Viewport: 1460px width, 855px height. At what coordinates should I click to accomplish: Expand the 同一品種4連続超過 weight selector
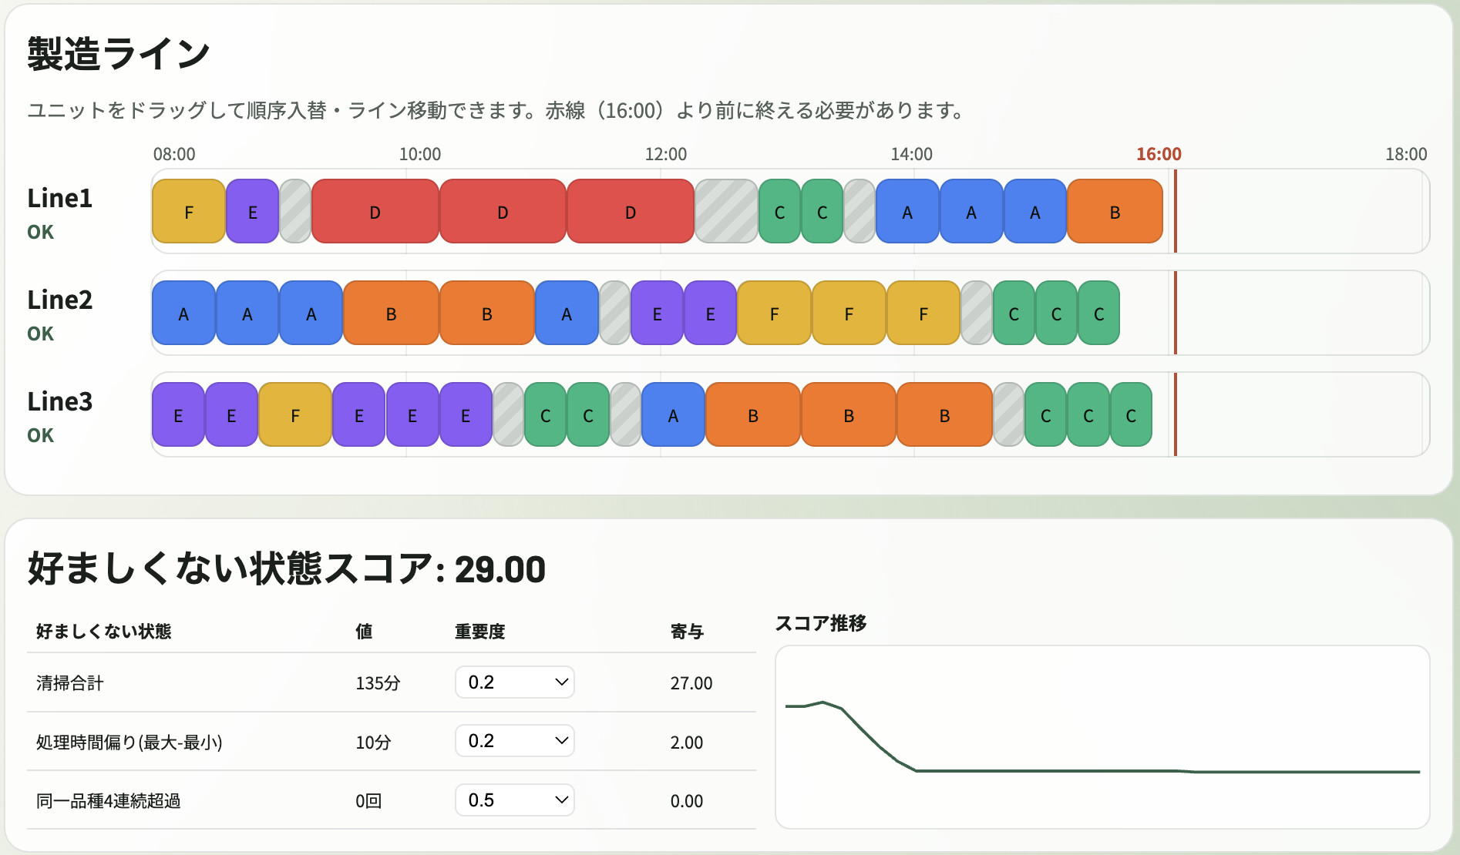point(514,800)
